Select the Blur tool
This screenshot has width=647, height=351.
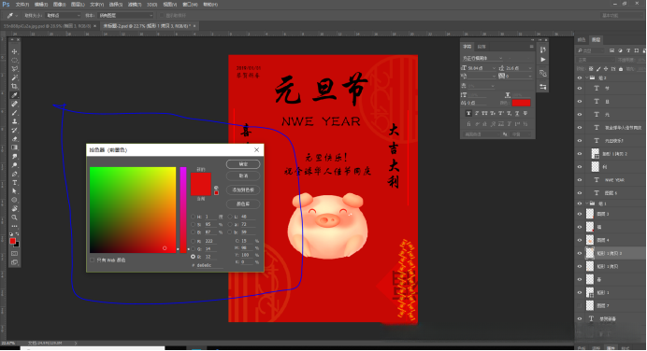[x=14, y=157]
